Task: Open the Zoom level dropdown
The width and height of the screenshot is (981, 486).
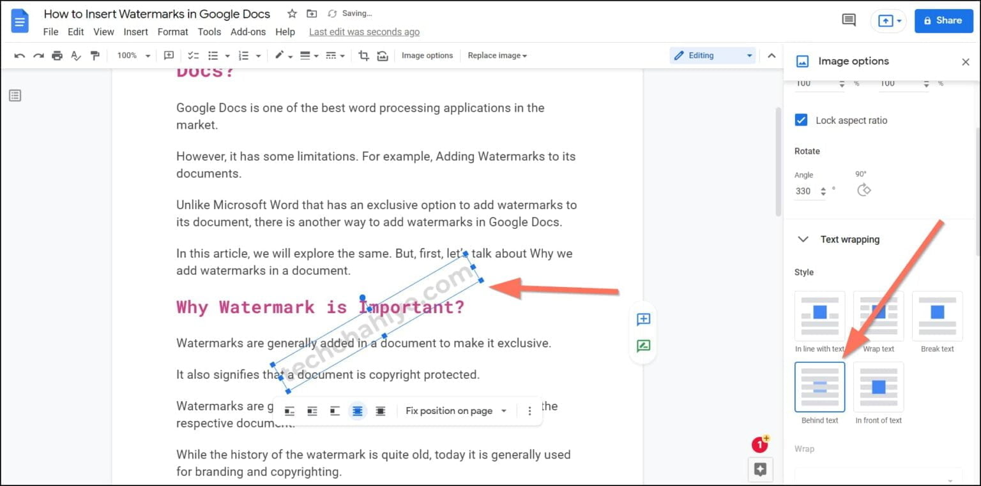Action: pos(132,55)
